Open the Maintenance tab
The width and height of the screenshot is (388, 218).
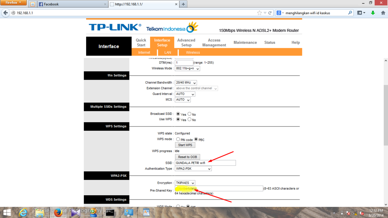(x=245, y=42)
